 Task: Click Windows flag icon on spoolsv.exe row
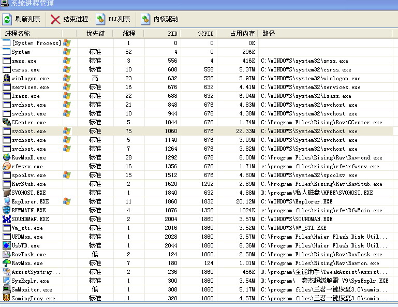[x=67, y=175]
